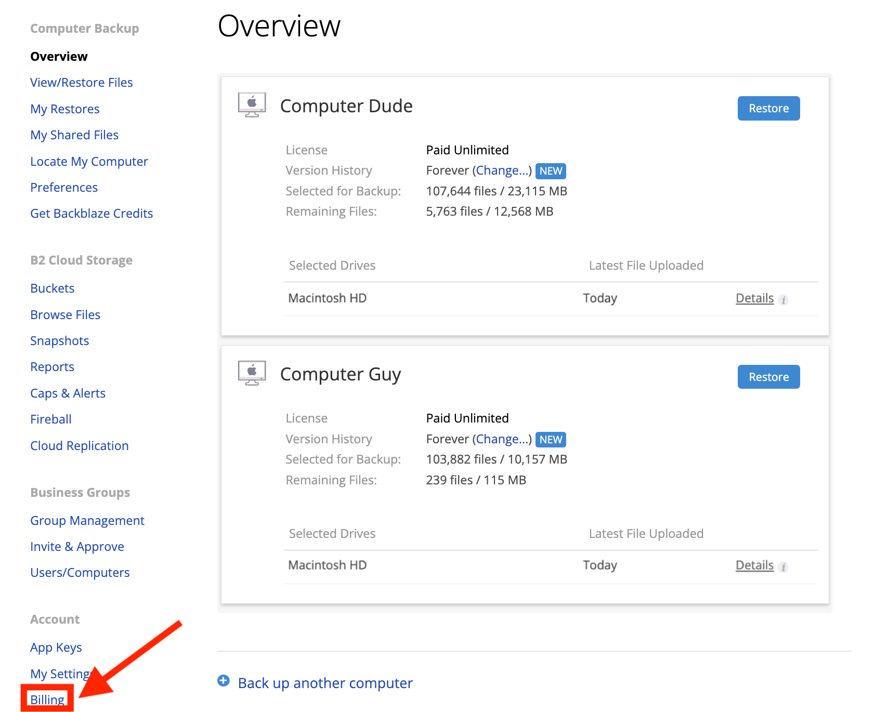The image size is (875, 712).
Task: Click the Computer Guy title
Action: (x=341, y=375)
